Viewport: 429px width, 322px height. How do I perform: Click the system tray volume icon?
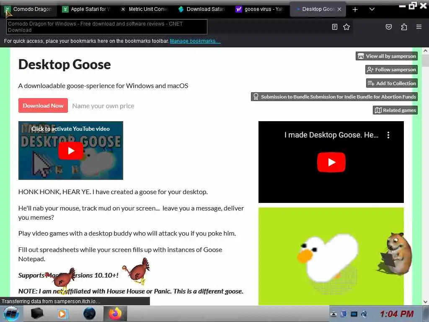click(364, 314)
